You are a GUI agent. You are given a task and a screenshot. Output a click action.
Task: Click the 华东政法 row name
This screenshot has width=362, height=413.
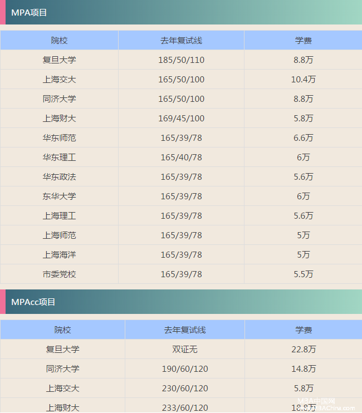coord(59,177)
